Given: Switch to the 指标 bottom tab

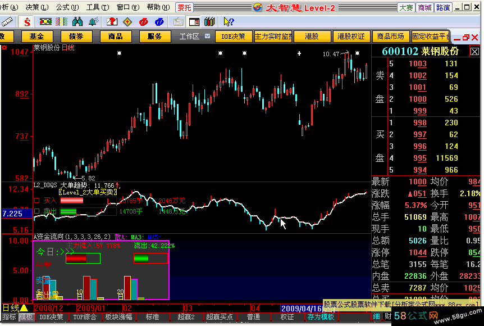Looking at the screenshot, I should [9, 317].
